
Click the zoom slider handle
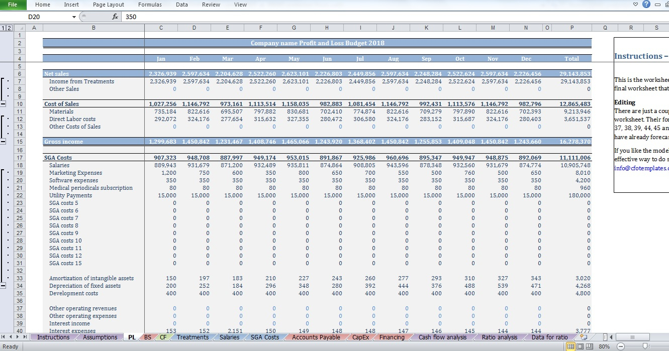[x=646, y=346]
